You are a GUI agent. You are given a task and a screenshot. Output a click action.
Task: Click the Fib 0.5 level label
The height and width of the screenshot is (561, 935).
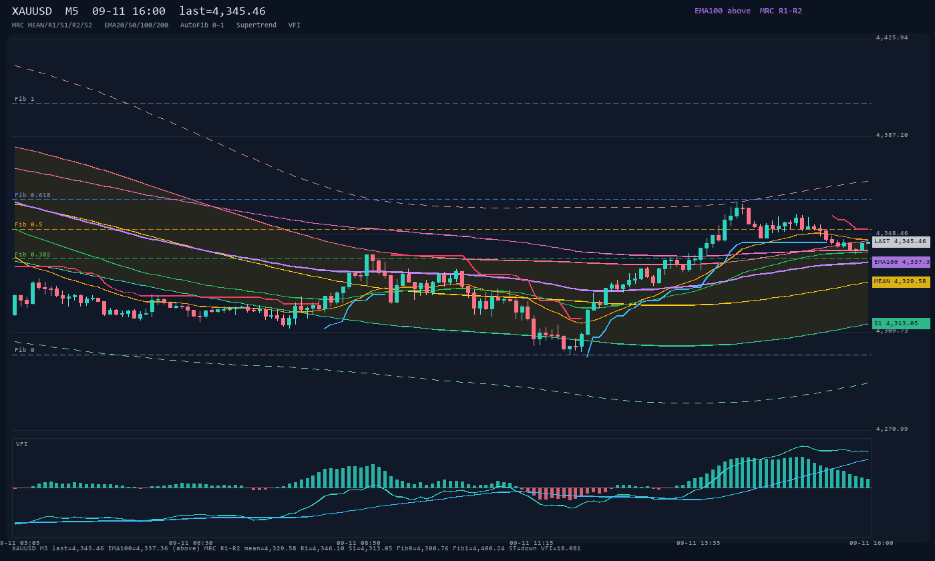(29, 224)
